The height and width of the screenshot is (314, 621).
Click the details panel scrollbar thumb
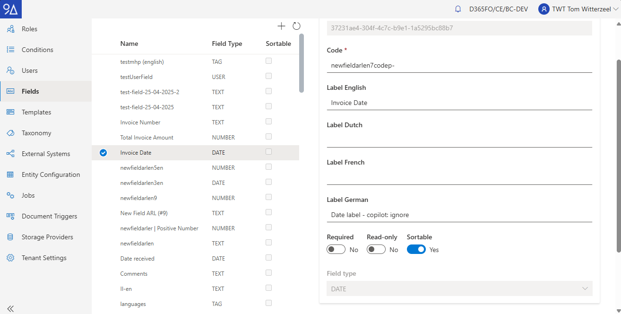[x=618, y=156]
